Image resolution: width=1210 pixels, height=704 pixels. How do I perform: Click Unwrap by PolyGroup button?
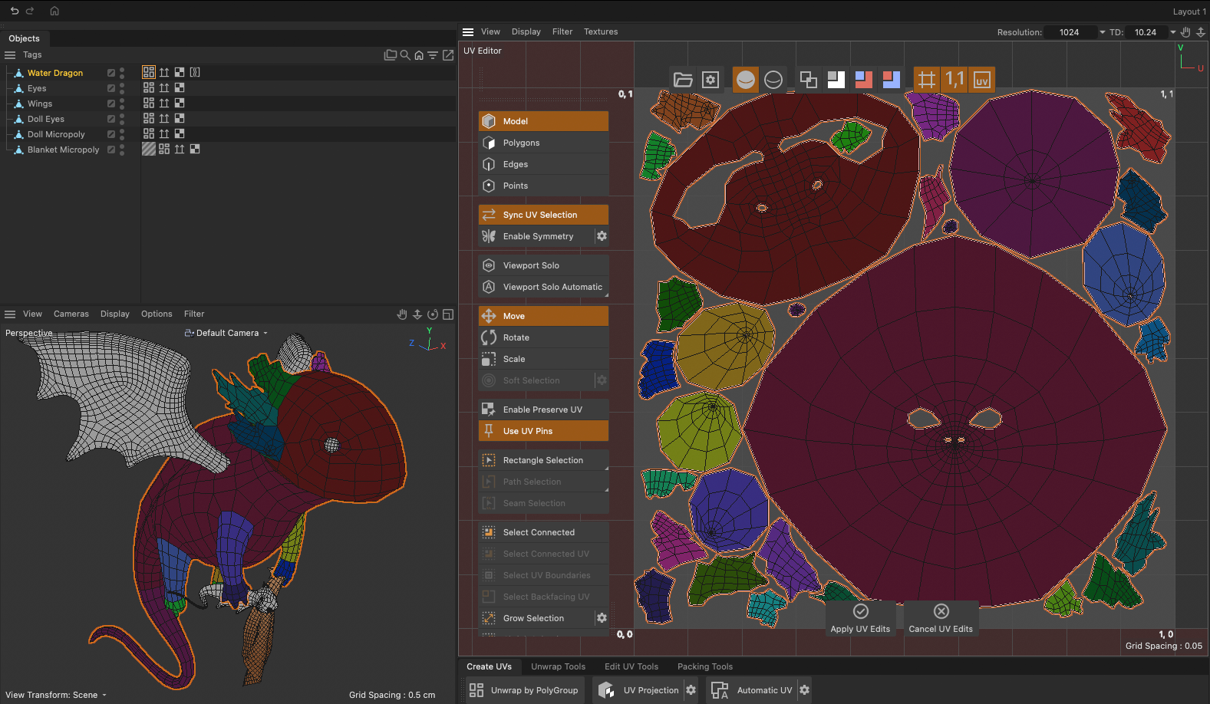tap(526, 690)
